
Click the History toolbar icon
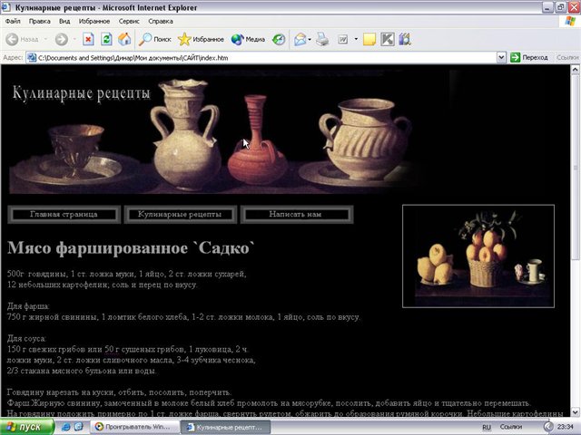(279, 40)
